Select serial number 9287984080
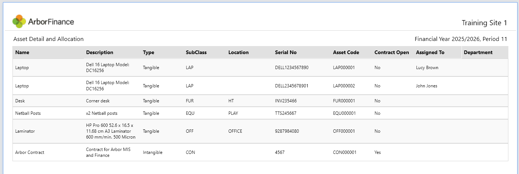Image resolution: width=519 pixels, height=174 pixels. 287,131
